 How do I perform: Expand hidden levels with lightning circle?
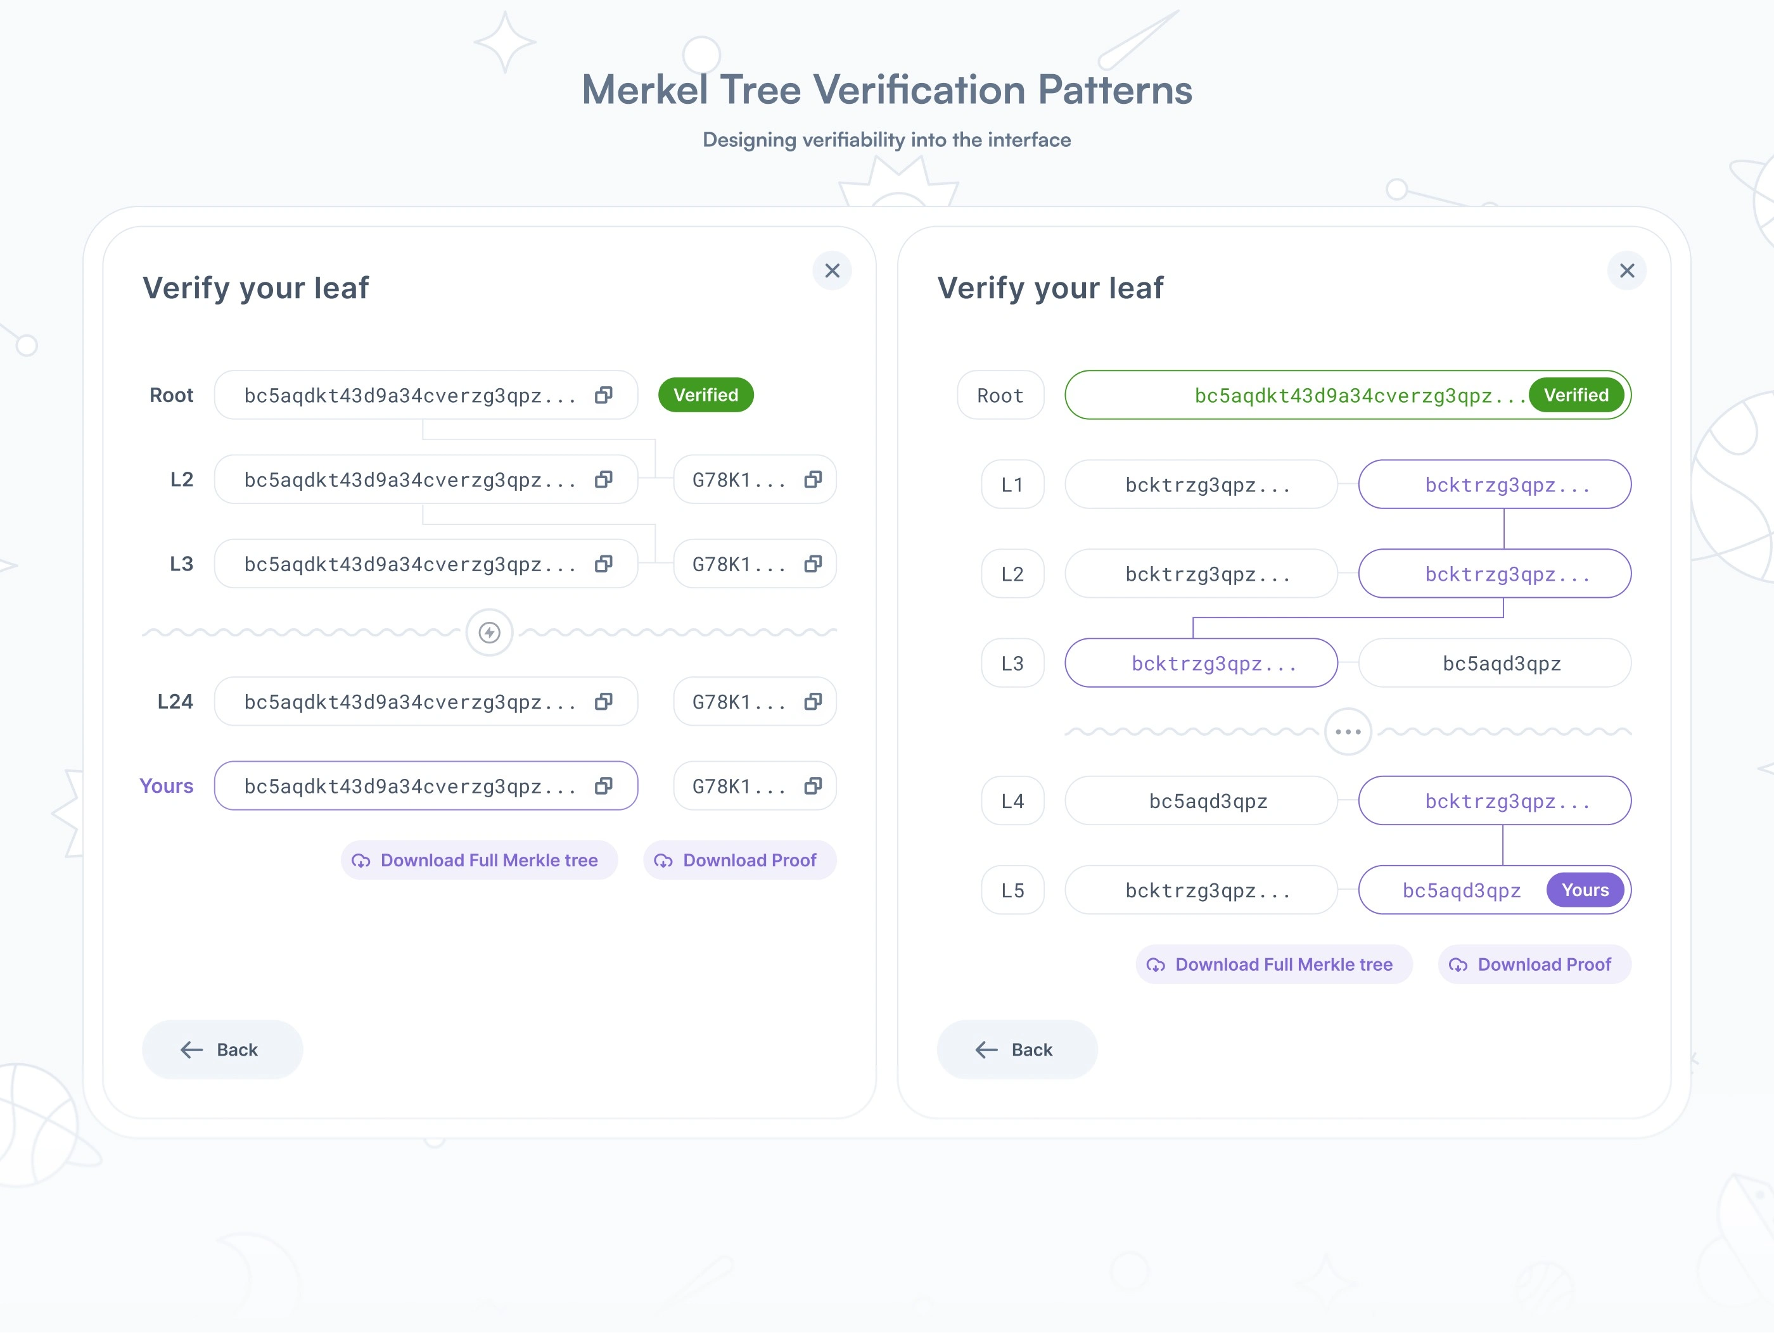489,633
